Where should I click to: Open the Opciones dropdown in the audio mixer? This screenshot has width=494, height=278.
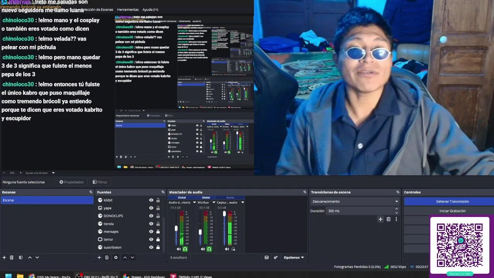[294, 258]
